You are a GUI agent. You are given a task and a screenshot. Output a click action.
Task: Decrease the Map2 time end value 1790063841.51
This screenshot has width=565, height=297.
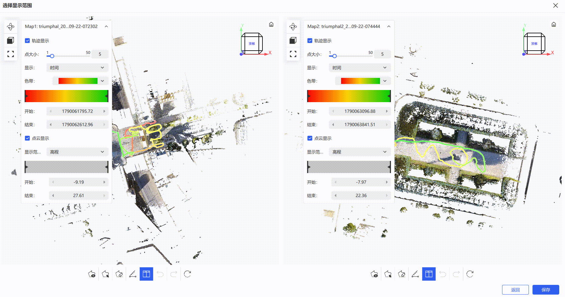(x=333, y=125)
